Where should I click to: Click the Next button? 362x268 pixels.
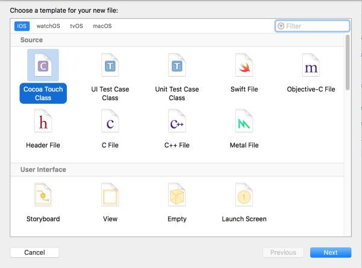click(331, 252)
